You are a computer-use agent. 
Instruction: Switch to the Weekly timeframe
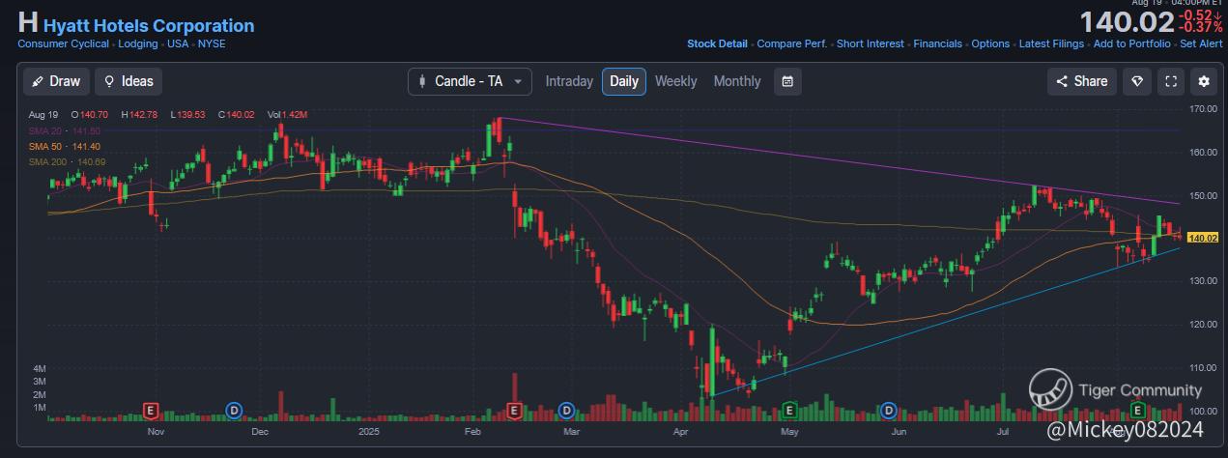coord(675,81)
